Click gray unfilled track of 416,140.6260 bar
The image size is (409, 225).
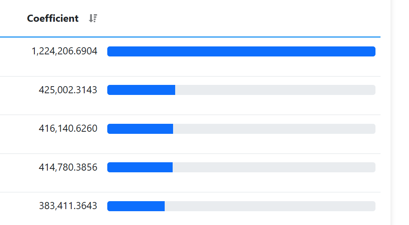click(x=274, y=129)
